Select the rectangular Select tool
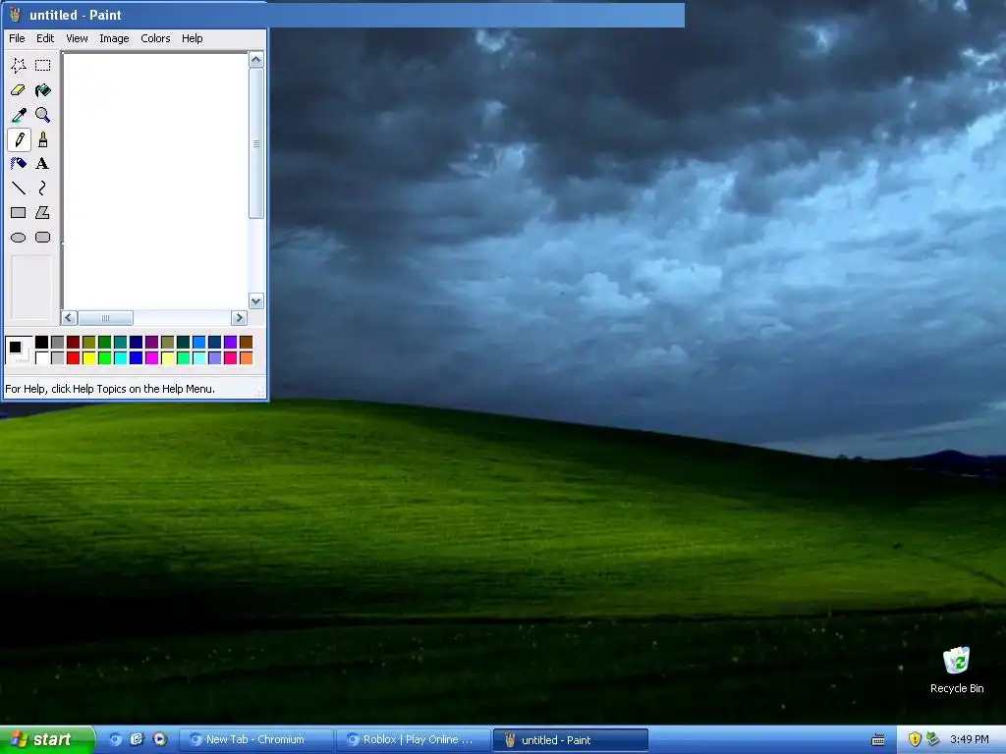This screenshot has width=1006, height=754. pos(42,65)
